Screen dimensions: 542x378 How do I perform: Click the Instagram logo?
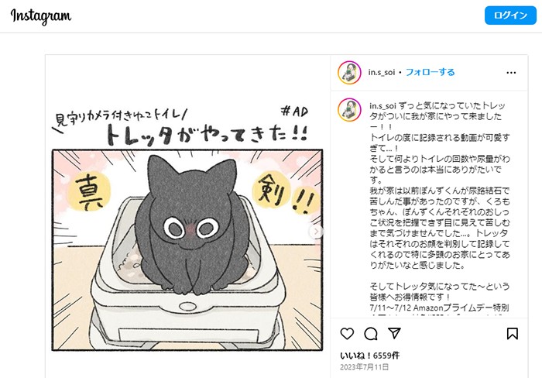point(41,16)
